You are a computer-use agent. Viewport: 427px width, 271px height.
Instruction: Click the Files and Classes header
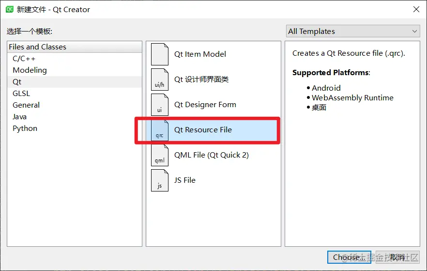(x=75, y=47)
